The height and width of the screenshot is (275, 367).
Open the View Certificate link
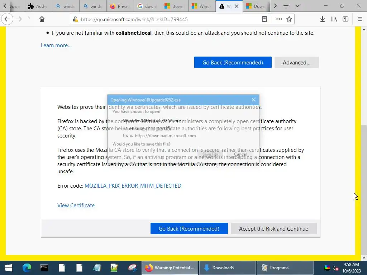(x=76, y=205)
